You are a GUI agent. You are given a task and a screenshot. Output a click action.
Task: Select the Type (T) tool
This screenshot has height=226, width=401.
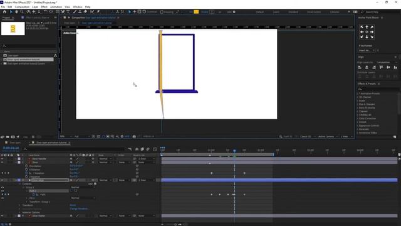[68, 12]
